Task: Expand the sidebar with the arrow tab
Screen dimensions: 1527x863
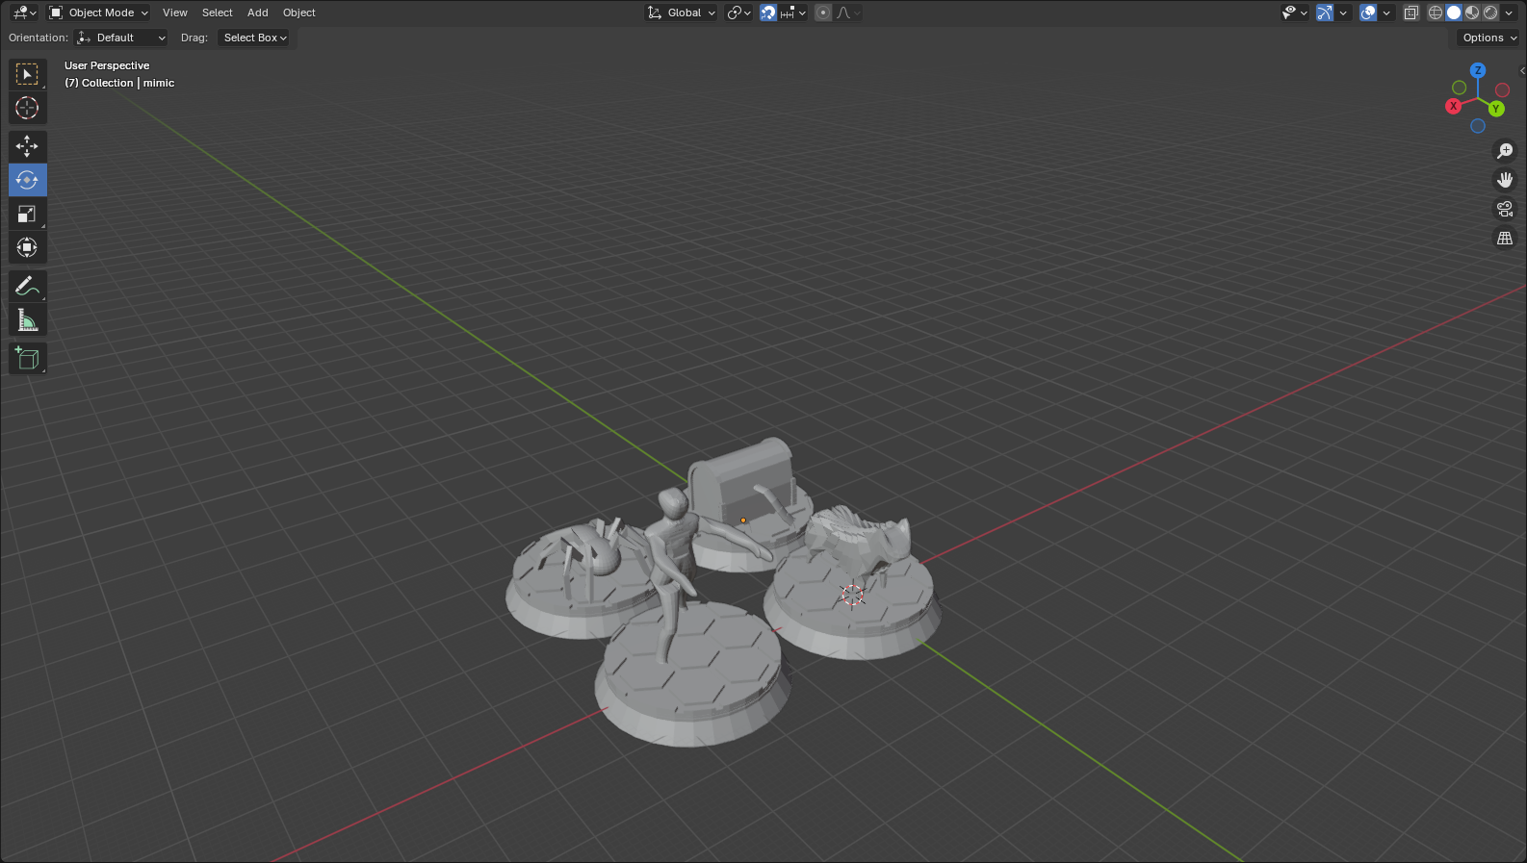Action: (1521, 70)
